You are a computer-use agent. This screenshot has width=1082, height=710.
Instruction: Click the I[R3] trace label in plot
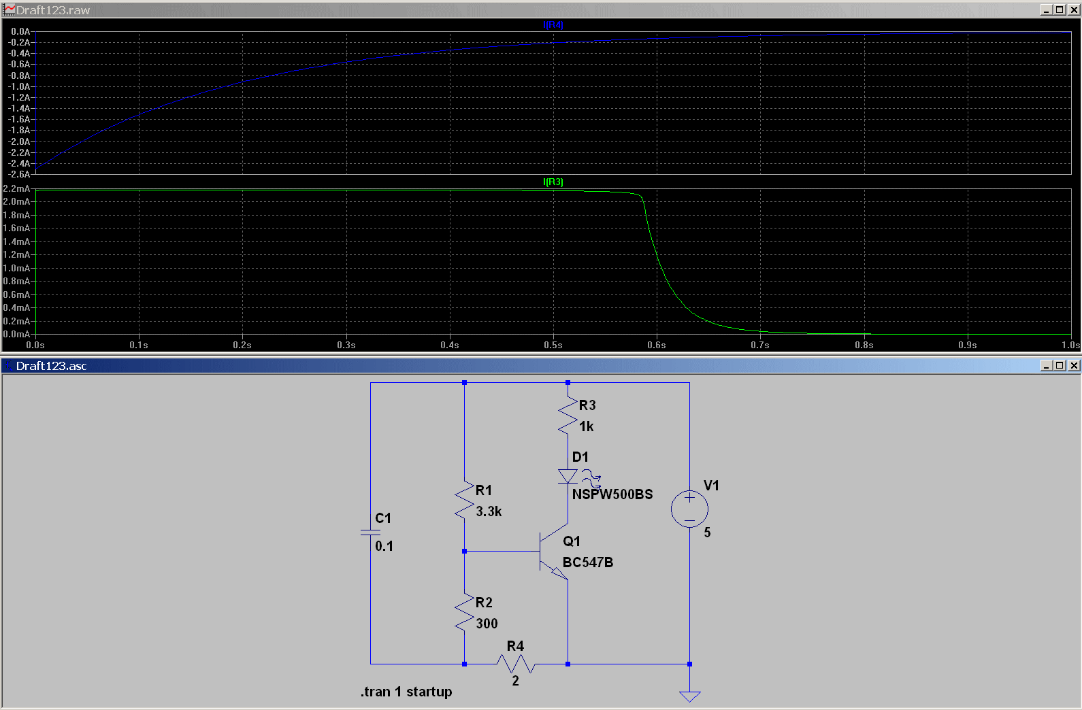click(x=553, y=182)
